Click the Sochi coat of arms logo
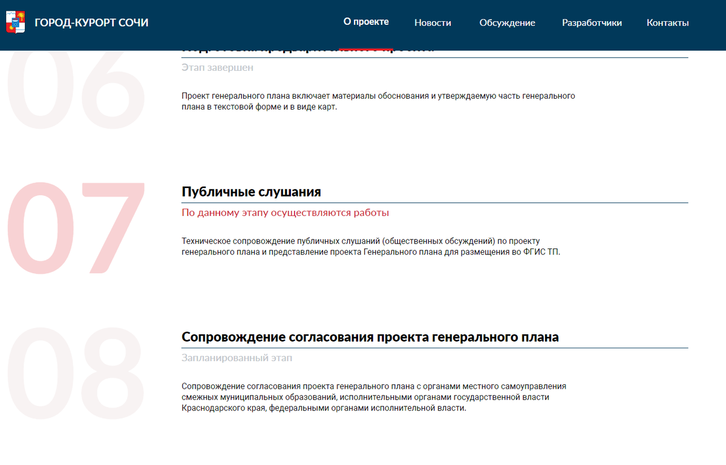This screenshot has height=465, width=726. point(15,22)
